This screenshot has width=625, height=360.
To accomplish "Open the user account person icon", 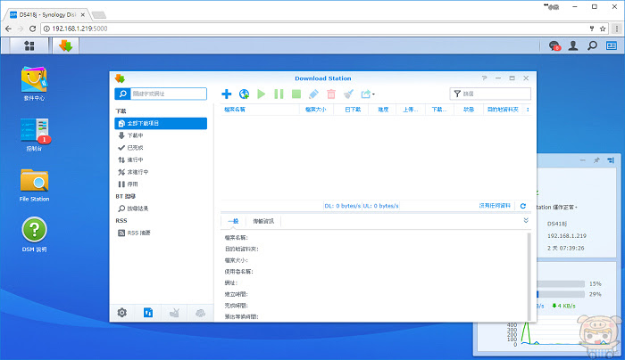I will coord(573,45).
